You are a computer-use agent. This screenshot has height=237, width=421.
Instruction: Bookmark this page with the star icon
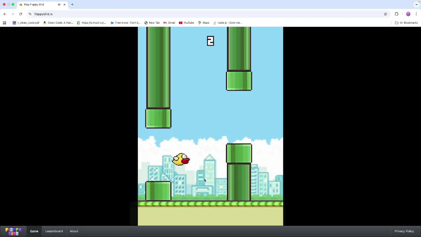pos(385,14)
